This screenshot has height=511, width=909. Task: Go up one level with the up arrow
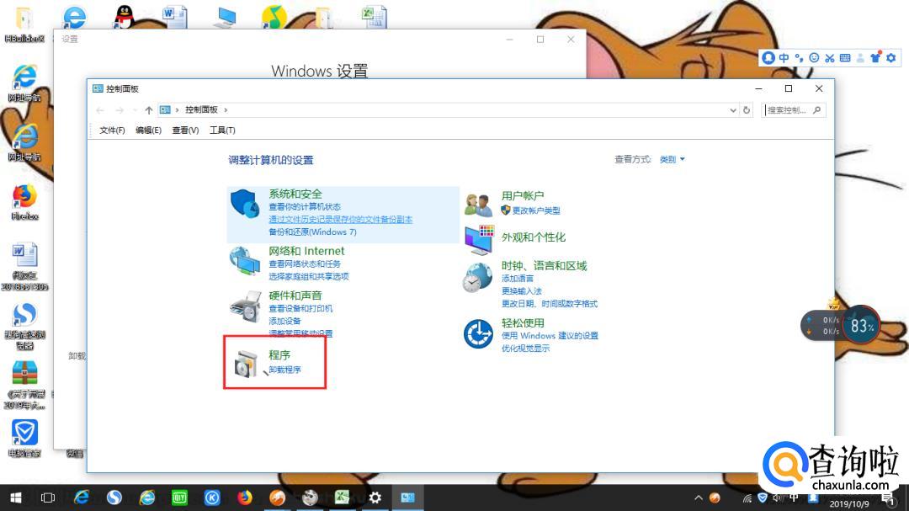[x=149, y=110]
